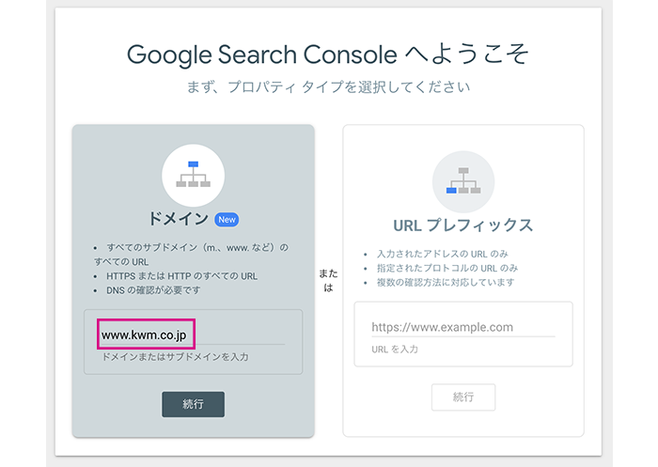Click the Google Search Console へようこそ title
This screenshot has width=658, height=467.
[x=328, y=54]
